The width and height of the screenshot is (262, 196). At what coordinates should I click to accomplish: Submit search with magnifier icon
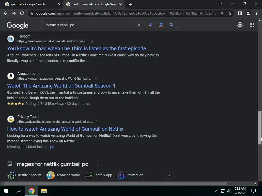click(x=171, y=25)
